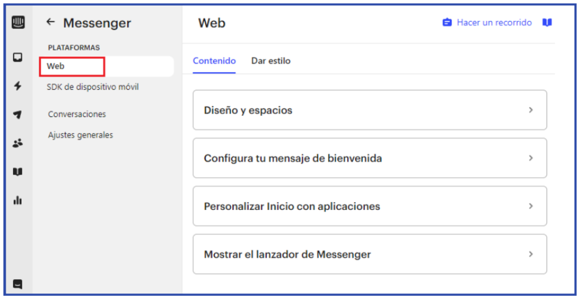Open Ajustes generales in the Messenger menu

coord(81,135)
